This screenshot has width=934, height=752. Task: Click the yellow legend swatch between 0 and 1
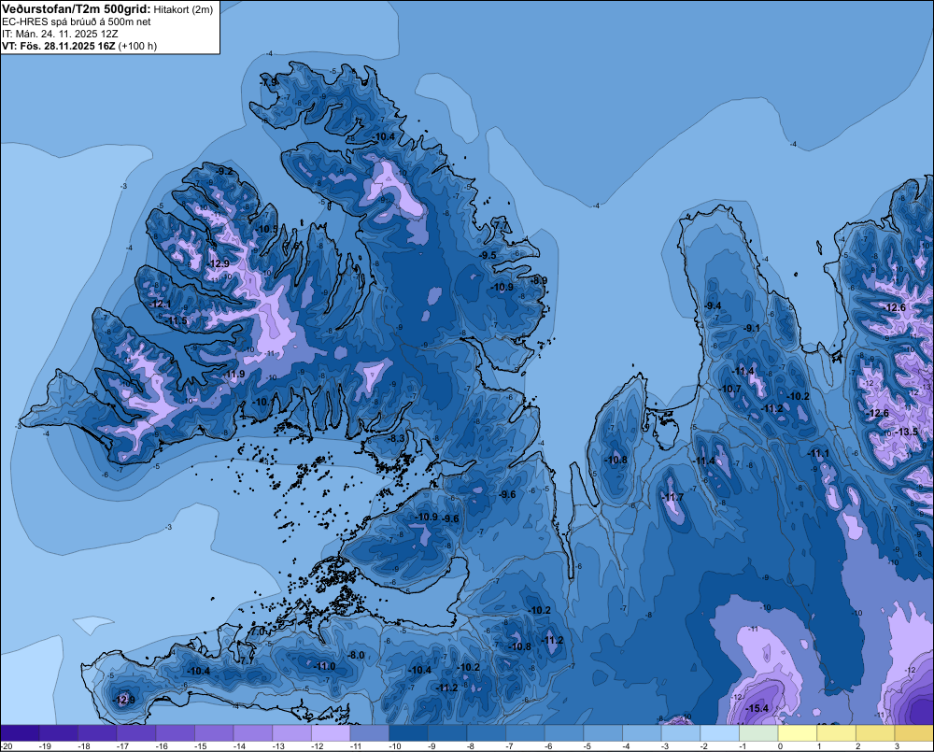[x=796, y=732]
